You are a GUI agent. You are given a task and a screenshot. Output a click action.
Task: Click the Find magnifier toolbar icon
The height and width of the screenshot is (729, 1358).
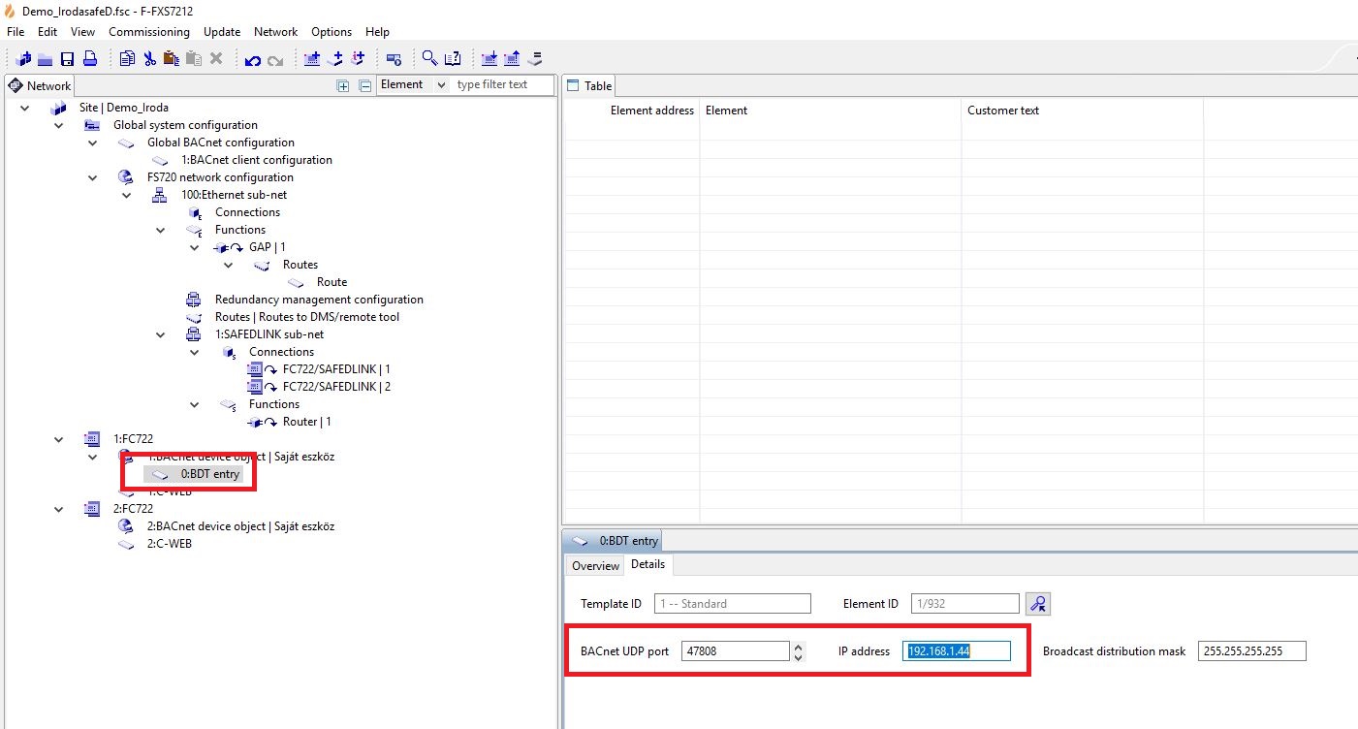click(x=429, y=59)
